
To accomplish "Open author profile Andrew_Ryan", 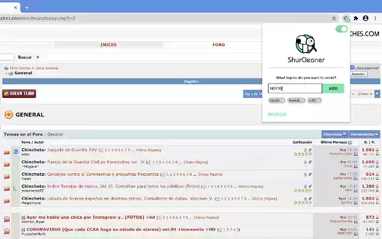I will tap(33, 222).
